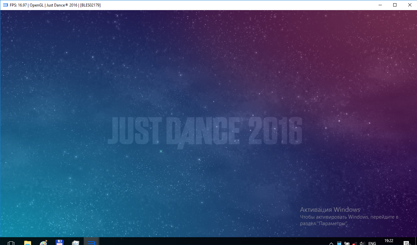The width and height of the screenshot is (417, 245).
Task: Click the battery power tray icon
Action: [x=347, y=243]
